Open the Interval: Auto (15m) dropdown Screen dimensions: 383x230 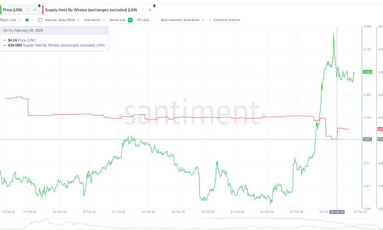coord(62,20)
